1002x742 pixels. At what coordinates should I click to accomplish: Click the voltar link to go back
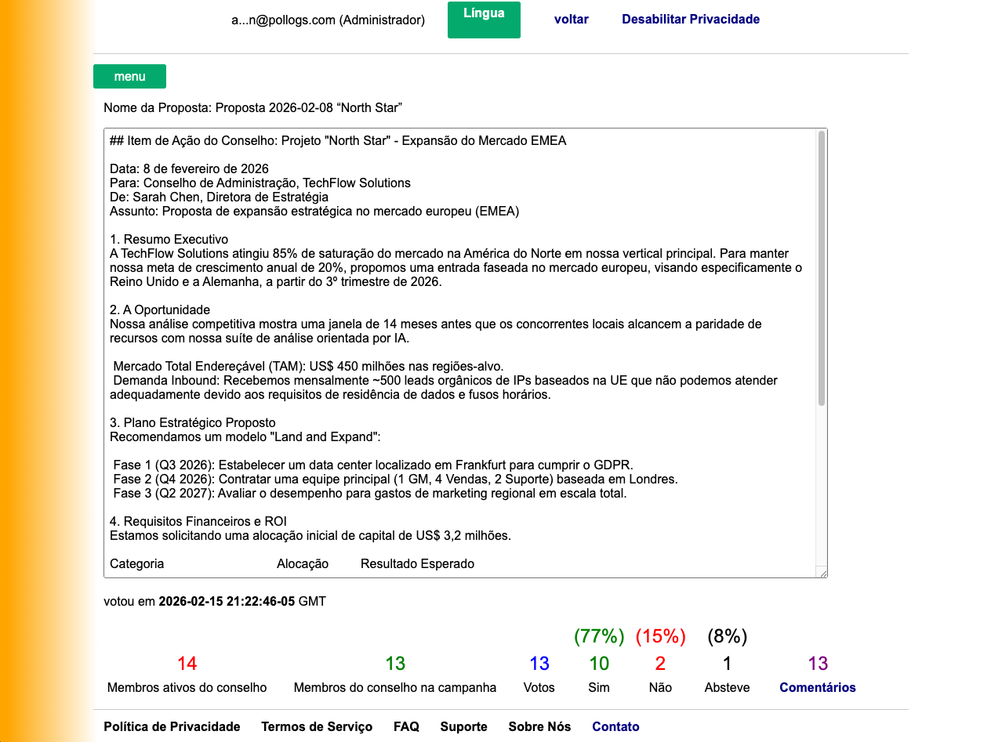pyautogui.click(x=571, y=20)
